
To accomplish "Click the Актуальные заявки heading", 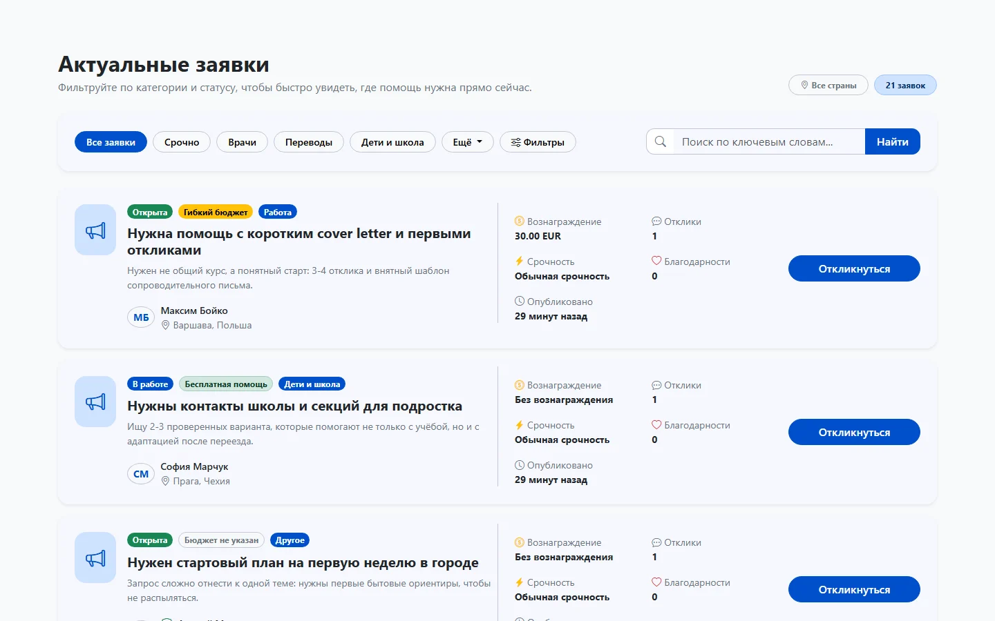I will [164, 64].
